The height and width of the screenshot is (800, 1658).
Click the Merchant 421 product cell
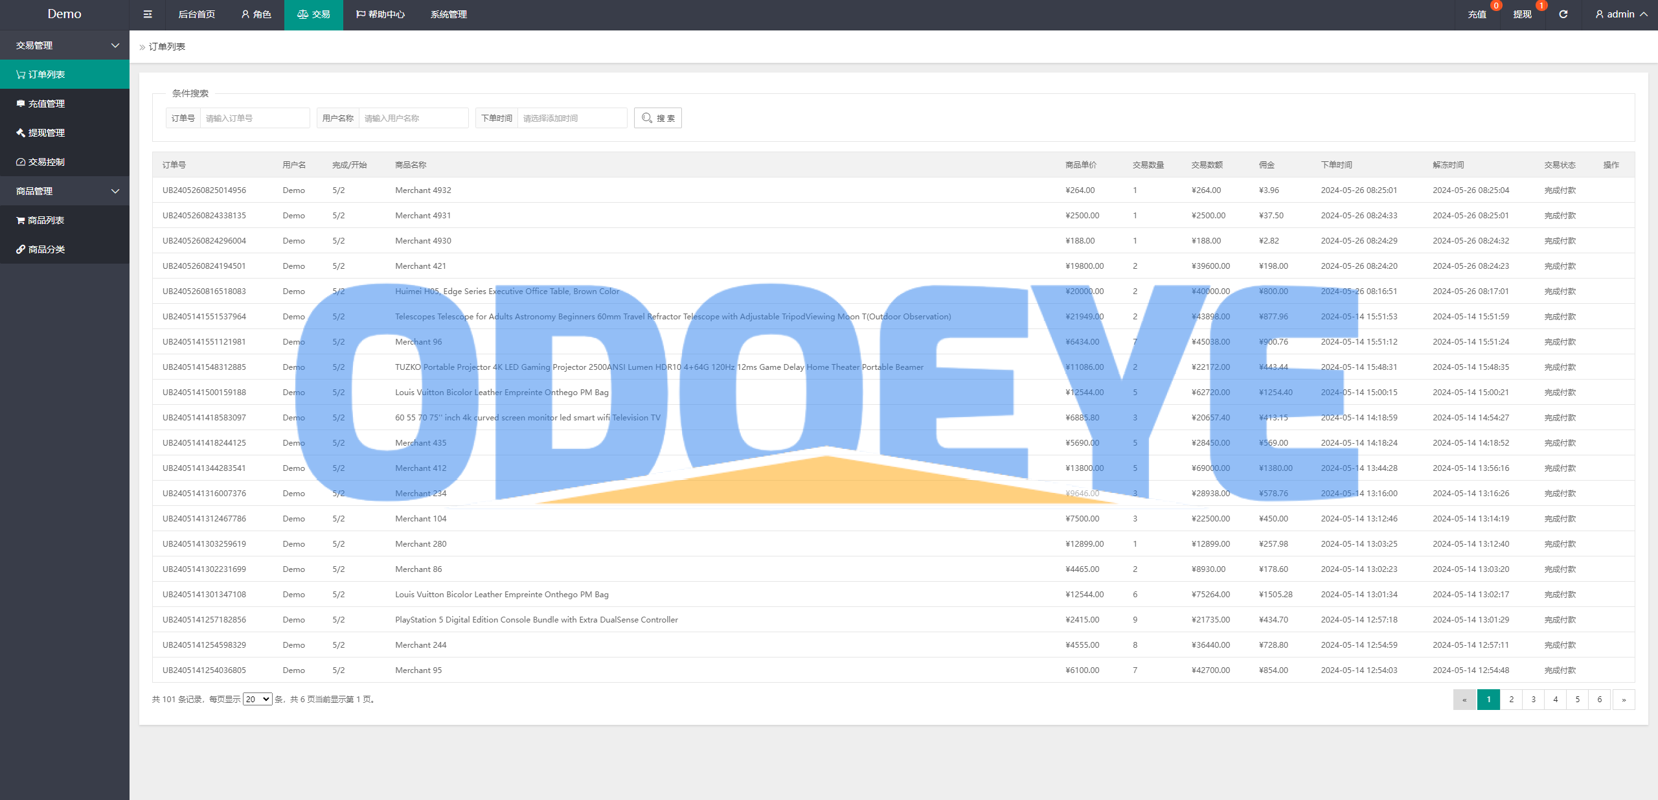tap(420, 266)
